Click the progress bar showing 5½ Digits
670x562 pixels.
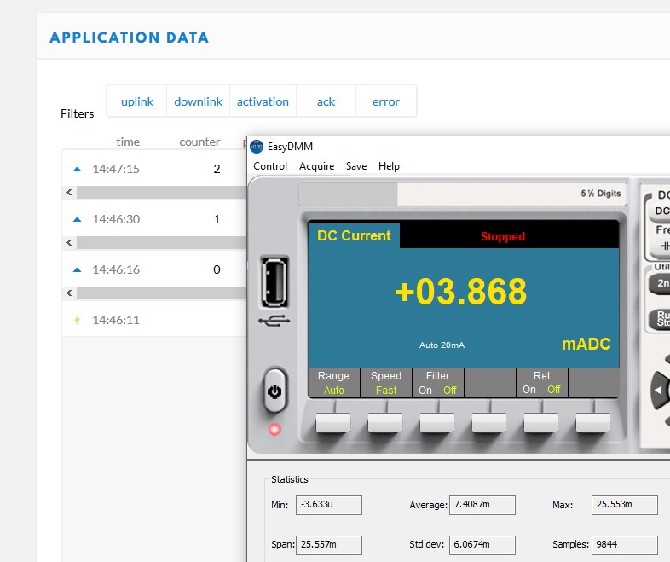pyautogui.click(x=462, y=194)
